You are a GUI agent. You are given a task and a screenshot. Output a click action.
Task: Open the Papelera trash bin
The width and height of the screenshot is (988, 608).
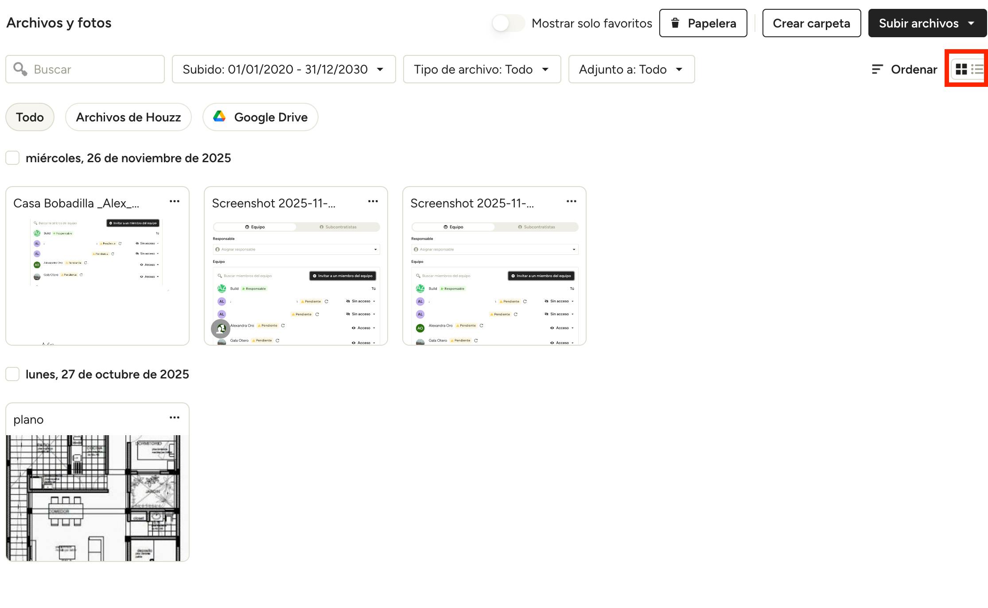[x=703, y=23]
